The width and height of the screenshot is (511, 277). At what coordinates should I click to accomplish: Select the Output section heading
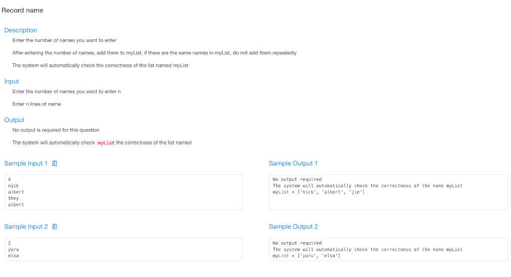point(14,120)
